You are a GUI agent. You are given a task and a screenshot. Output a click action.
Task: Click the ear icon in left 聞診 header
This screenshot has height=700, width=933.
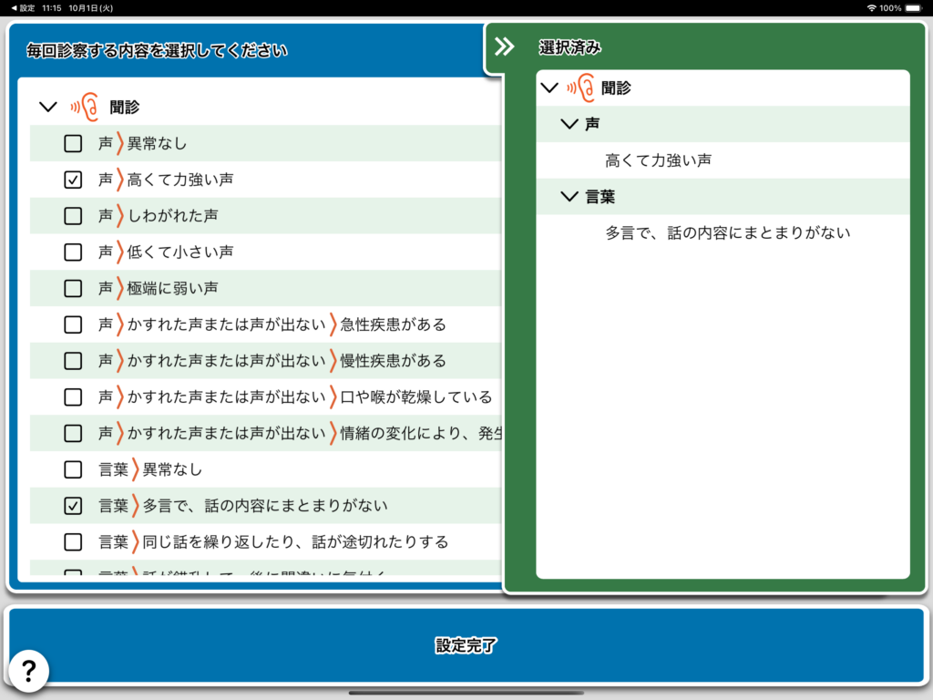[85, 107]
